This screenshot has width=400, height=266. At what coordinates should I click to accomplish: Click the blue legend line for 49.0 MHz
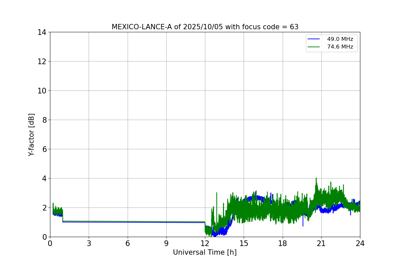[314, 39]
